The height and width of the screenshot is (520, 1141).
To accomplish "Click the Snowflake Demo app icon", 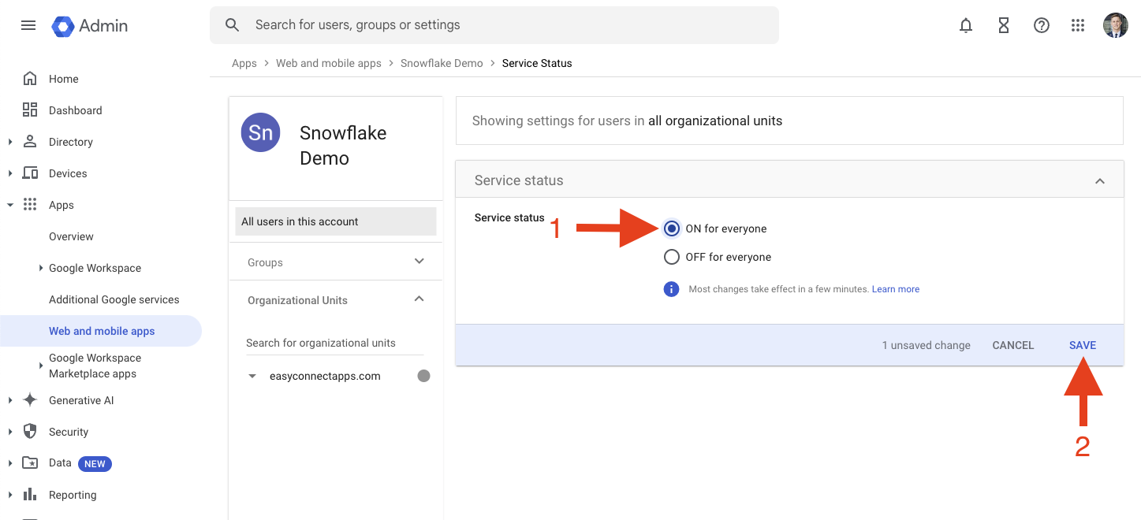I will pos(260,132).
